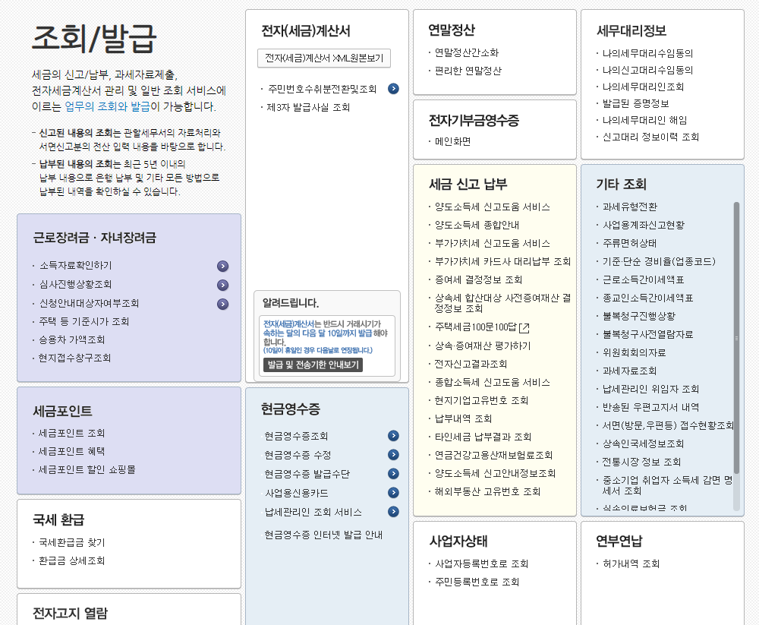Image resolution: width=759 pixels, height=625 pixels.
Task: Click arrow icon next to 현금영수증 발급수단
Action: pyautogui.click(x=393, y=473)
